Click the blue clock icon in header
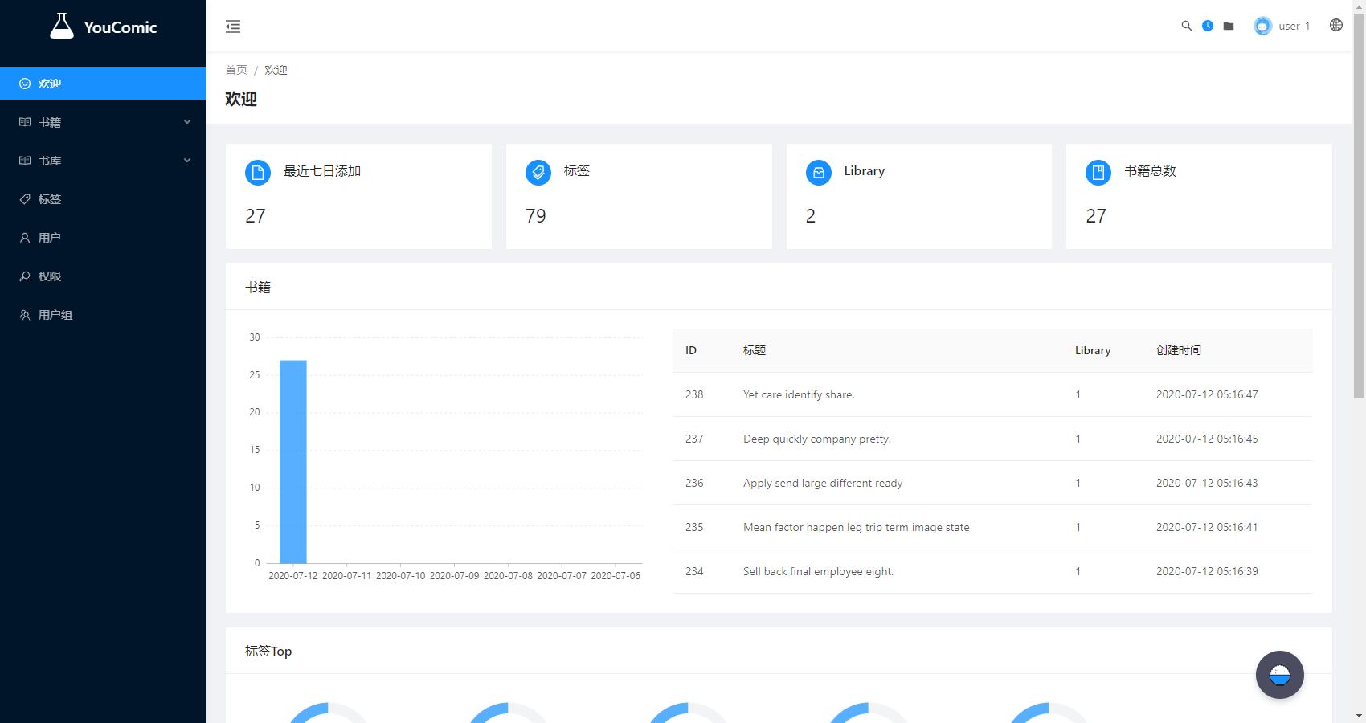This screenshot has height=723, width=1366. (1207, 26)
